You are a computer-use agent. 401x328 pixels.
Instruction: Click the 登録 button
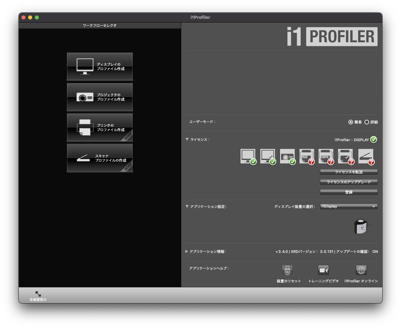tap(349, 192)
